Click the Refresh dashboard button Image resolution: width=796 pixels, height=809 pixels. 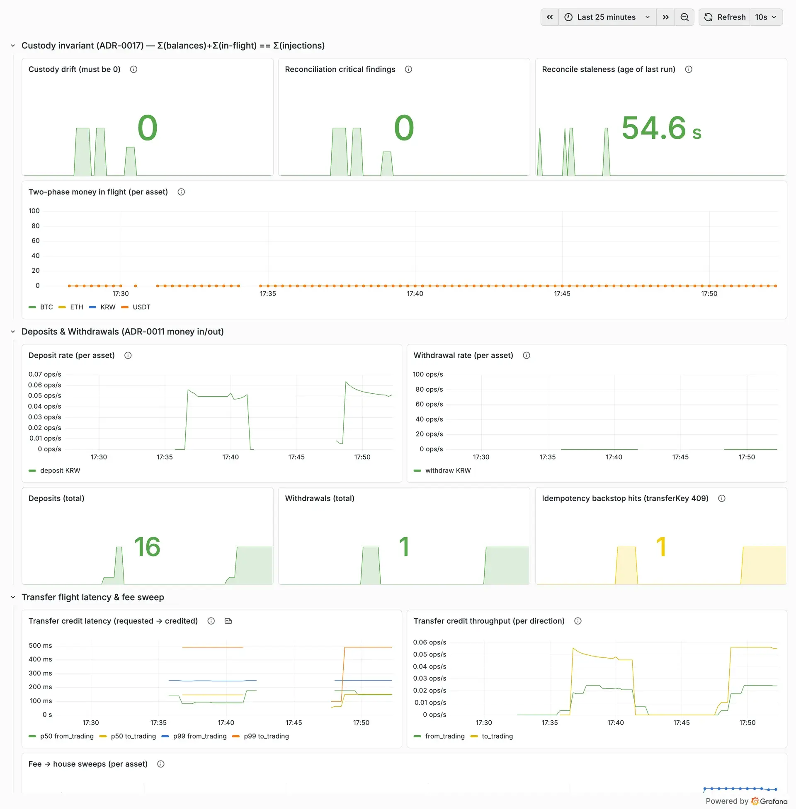(x=725, y=17)
